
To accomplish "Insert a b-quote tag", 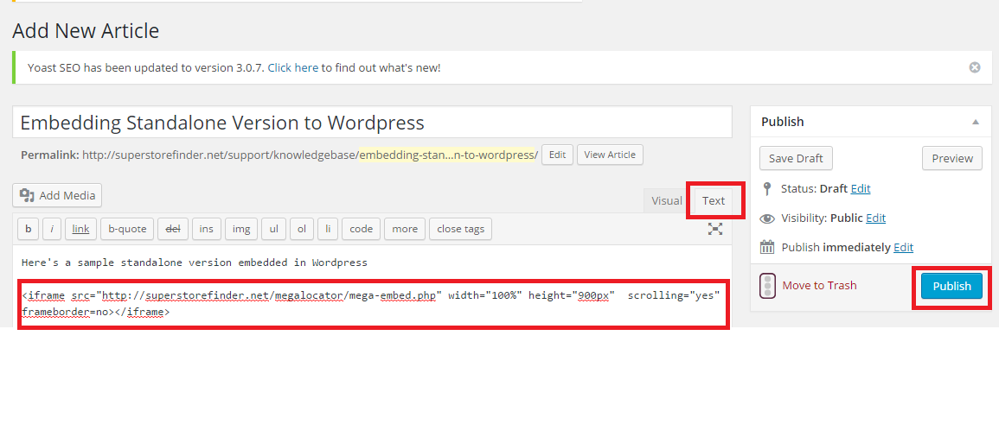I will [x=127, y=229].
